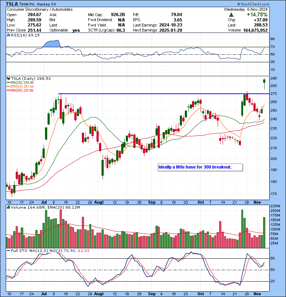The width and height of the screenshot is (286, 297).
Task: Click the Fwd Dividend N/A value
Action: coord(121,20)
